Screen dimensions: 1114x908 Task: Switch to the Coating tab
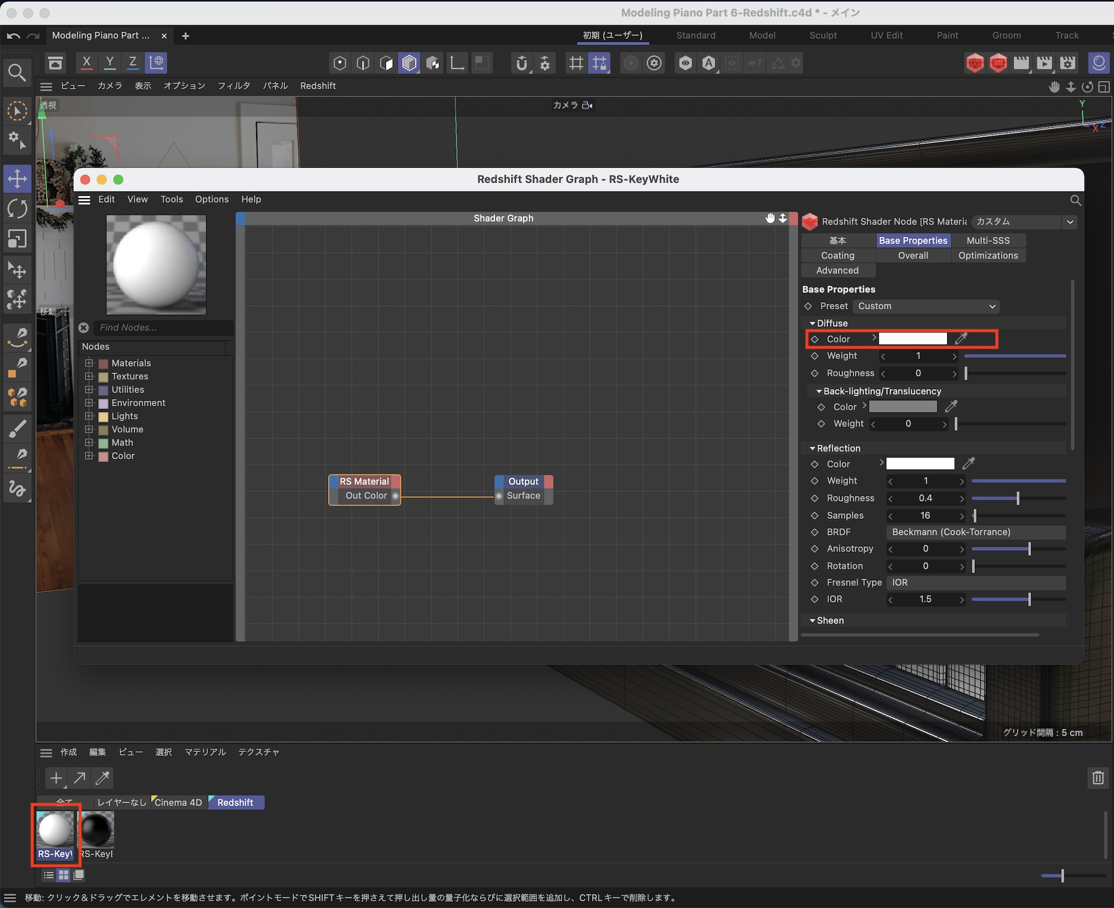click(837, 255)
